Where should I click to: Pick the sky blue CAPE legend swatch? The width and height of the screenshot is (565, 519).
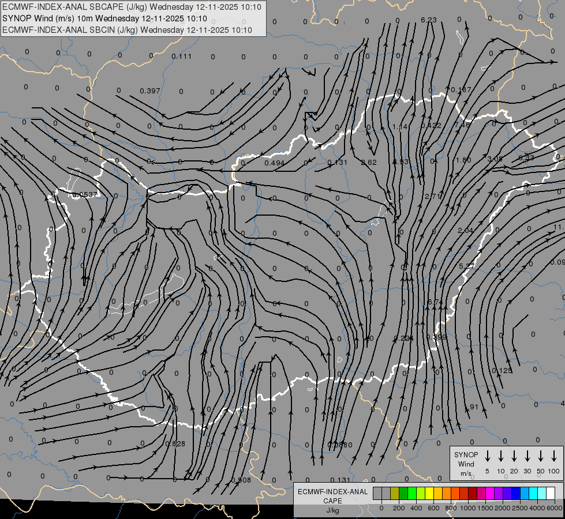click(x=525, y=493)
